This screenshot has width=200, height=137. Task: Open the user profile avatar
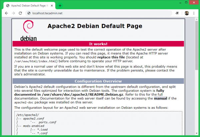(x=187, y=13)
